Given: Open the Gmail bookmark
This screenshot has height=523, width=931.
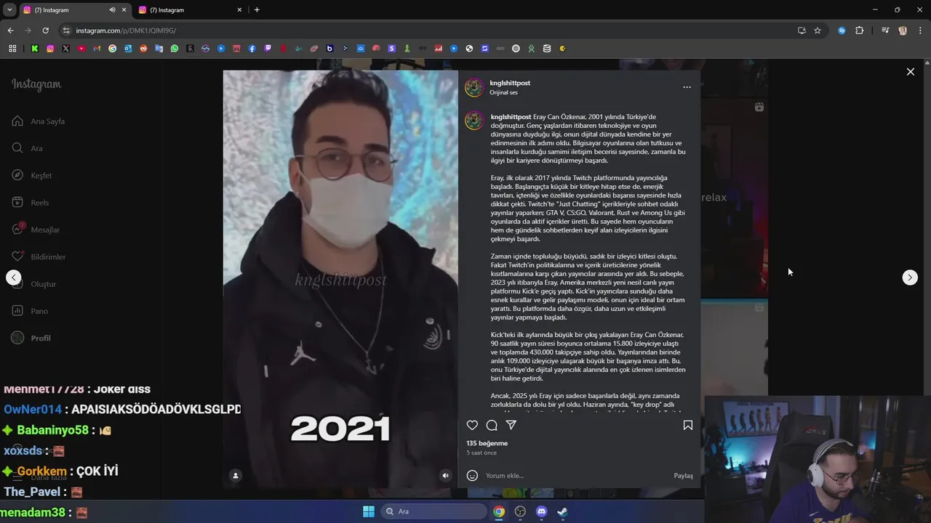Looking at the screenshot, I should click(x=97, y=49).
